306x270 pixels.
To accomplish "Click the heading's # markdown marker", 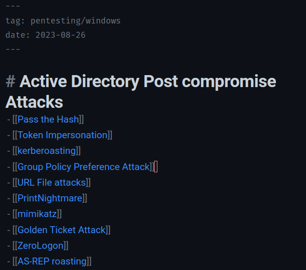I will tap(10, 82).
